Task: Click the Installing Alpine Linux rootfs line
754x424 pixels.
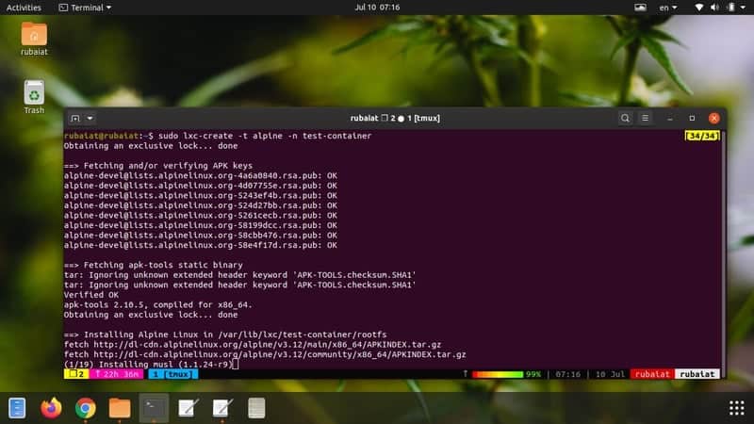Action: (x=225, y=334)
